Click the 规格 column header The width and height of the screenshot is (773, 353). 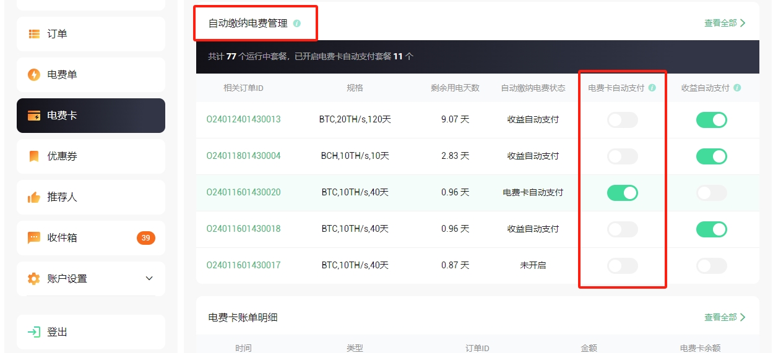(355, 88)
